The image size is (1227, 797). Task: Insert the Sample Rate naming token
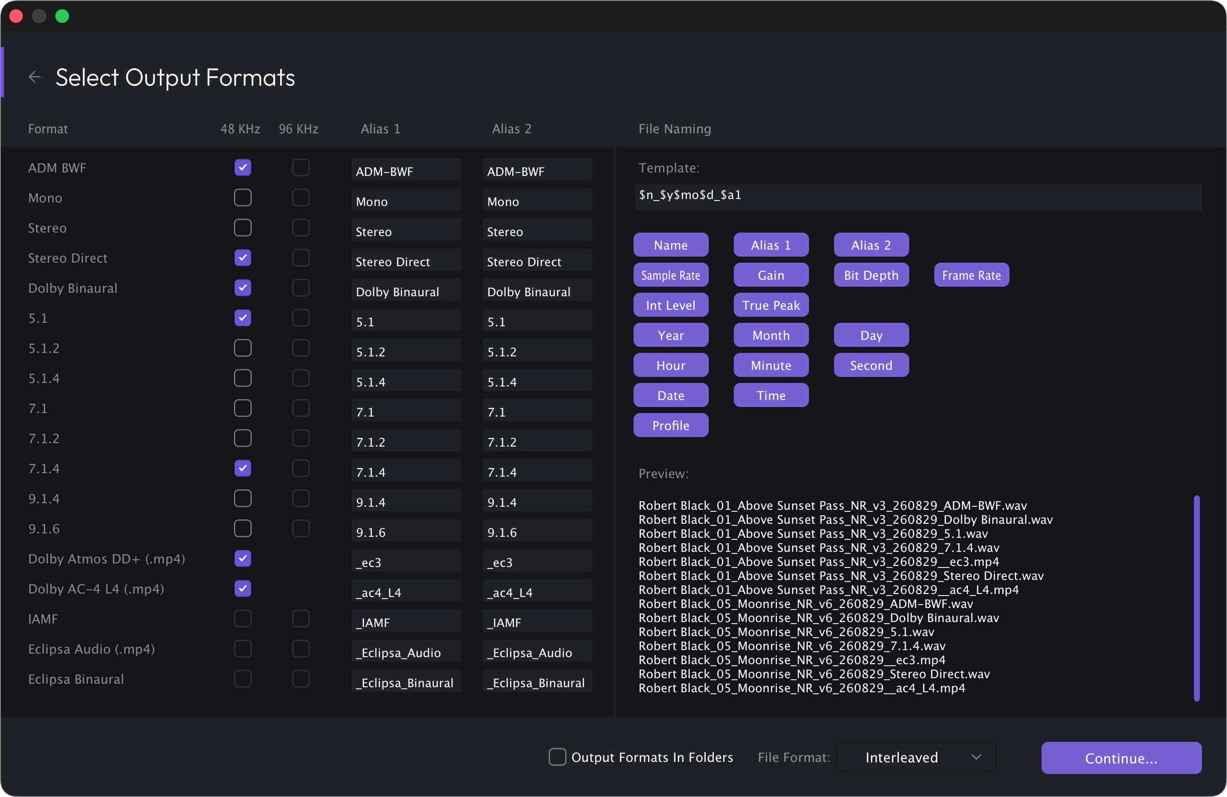pos(671,275)
